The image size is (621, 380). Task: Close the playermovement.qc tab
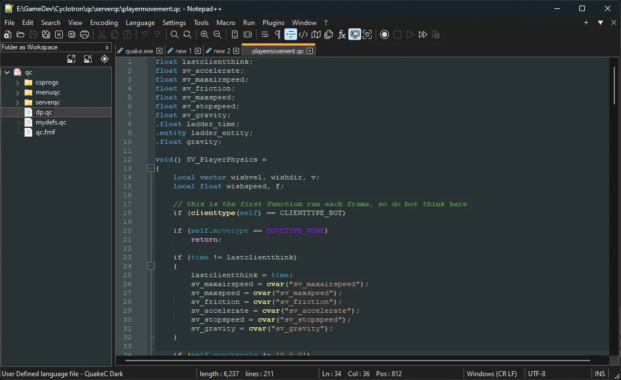click(x=310, y=51)
